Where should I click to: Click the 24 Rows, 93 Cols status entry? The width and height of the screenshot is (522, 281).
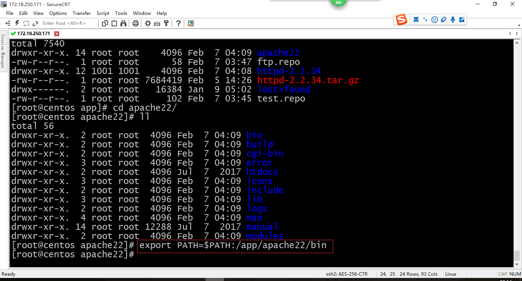pyautogui.click(x=418, y=274)
